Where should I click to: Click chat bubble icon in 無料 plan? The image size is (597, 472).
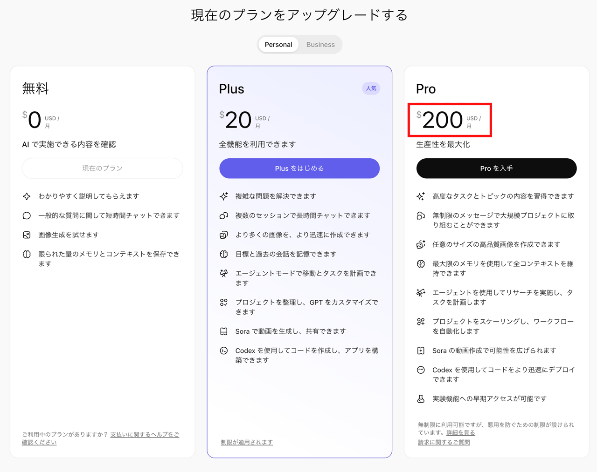click(x=27, y=216)
